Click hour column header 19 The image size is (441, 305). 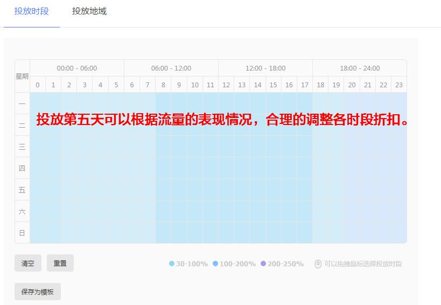click(x=336, y=85)
